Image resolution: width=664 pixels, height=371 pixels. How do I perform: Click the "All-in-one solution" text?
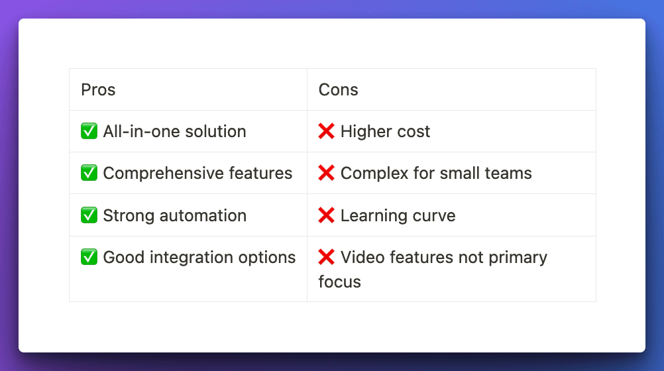[174, 132]
